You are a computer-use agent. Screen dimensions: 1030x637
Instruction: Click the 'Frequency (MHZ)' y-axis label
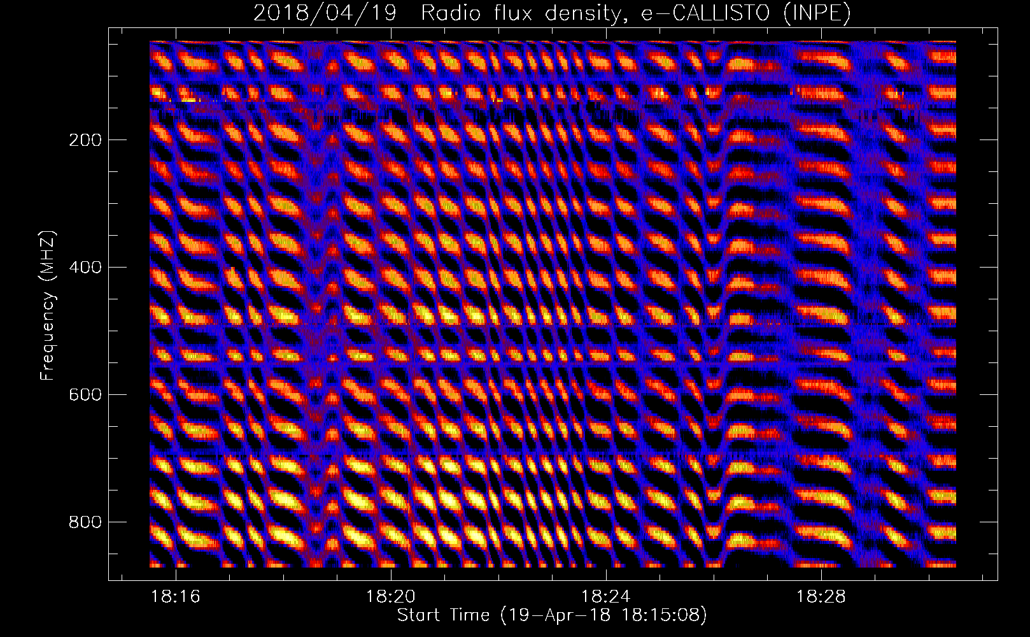[x=48, y=306]
